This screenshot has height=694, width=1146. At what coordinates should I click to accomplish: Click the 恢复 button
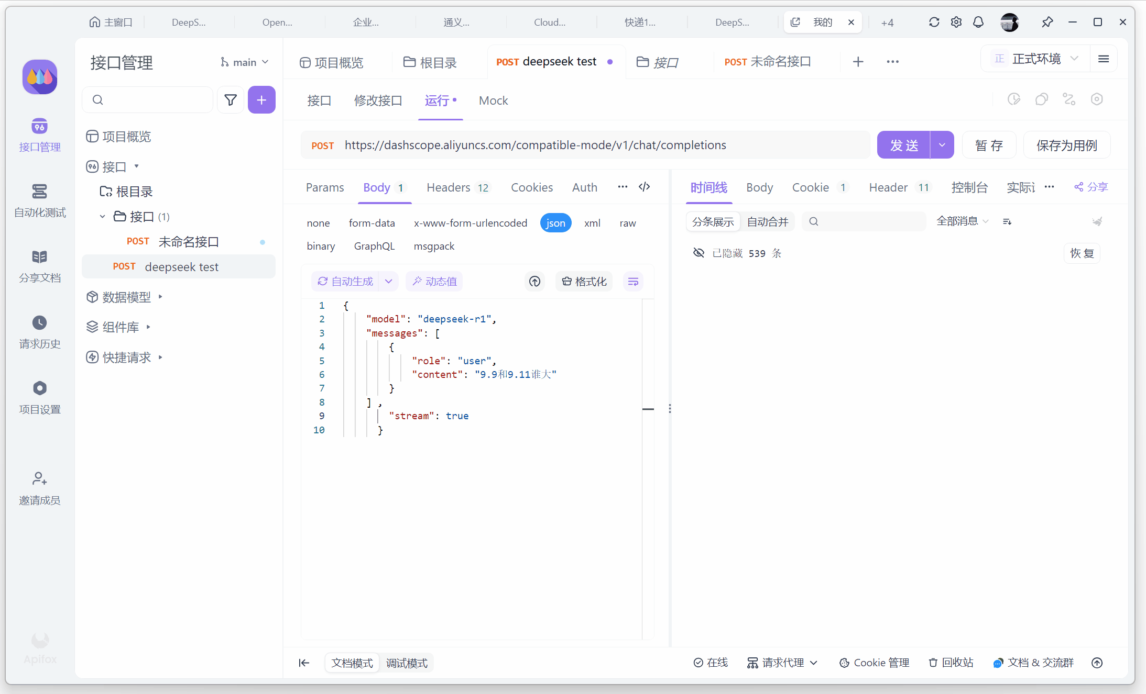(x=1082, y=253)
